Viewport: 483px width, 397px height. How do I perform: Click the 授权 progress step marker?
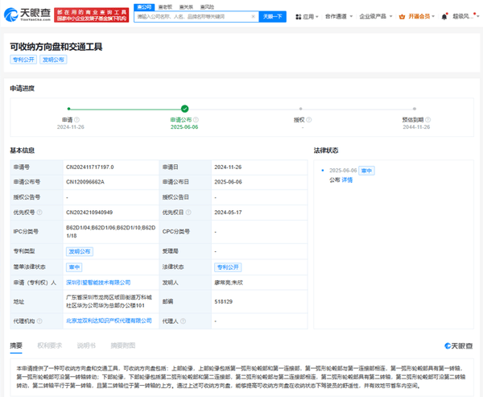click(303, 108)
